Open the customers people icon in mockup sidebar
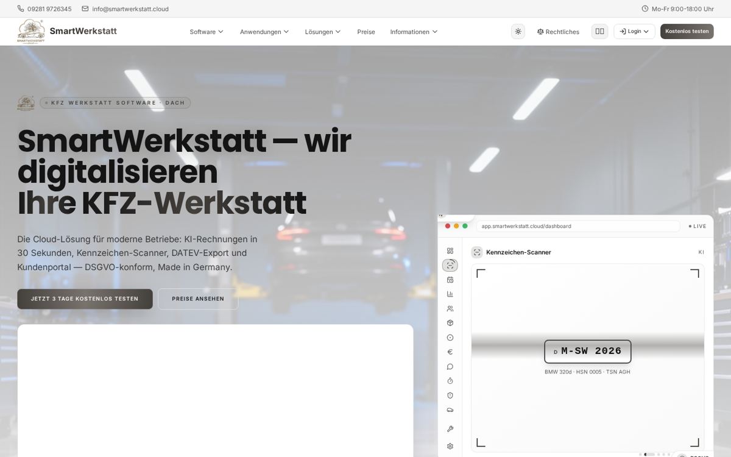The image size is (731, 457). 450,308
